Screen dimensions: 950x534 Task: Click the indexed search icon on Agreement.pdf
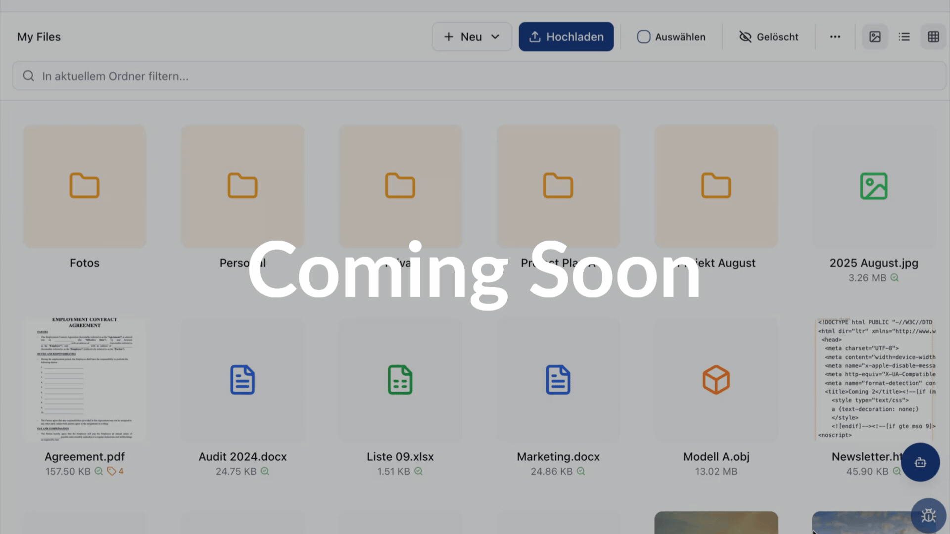(x=98, y=471)
